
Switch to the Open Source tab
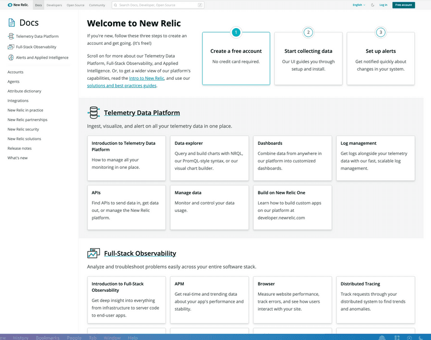pyautogui.click(x=75, y=5)
